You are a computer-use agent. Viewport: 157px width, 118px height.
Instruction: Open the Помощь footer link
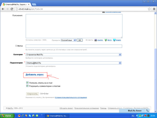(103, 108)
